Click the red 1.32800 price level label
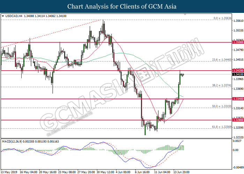244x174 pixels. 238,120
